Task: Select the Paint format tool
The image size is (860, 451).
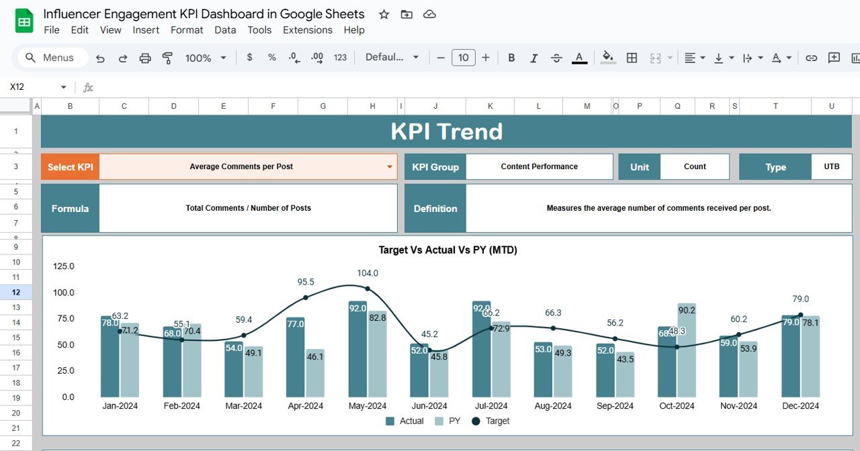Action: tap(167, 58)
